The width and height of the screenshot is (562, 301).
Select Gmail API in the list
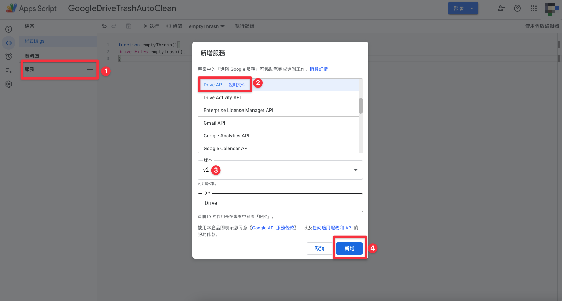279,123
